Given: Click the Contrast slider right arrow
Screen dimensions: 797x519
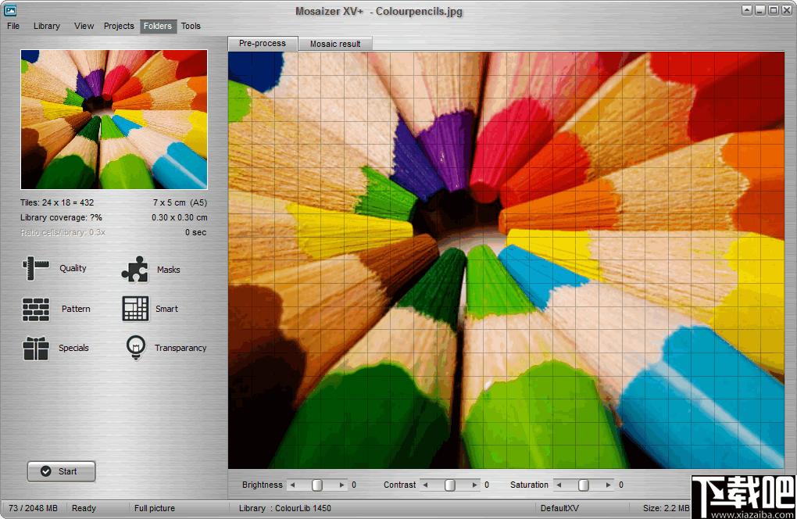Looking at the screenshot, I should coord(476,485).
